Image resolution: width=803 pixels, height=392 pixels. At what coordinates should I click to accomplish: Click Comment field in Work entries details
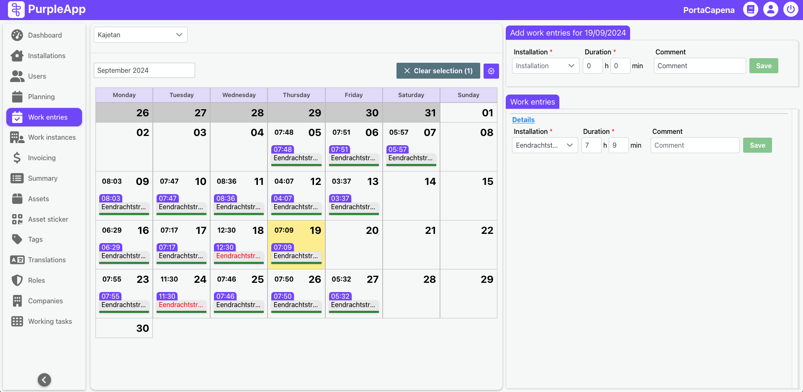tap(695, 145)
